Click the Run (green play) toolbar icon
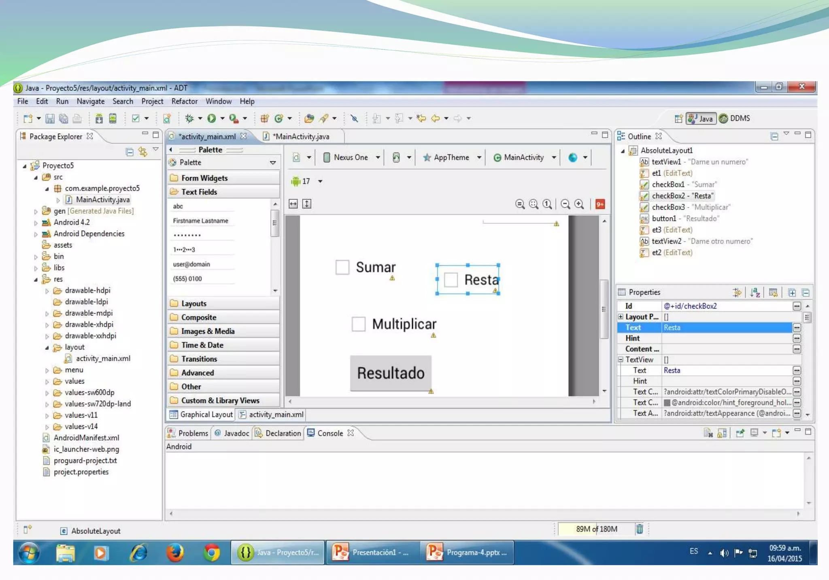The height and width of the screenshot is (580, 829). (x=211, y=118)
